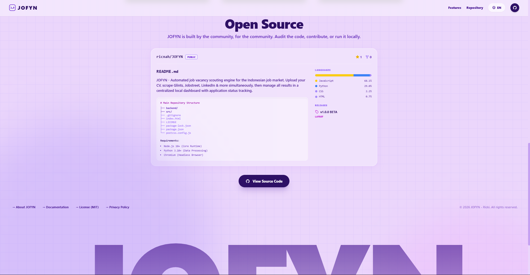530x275 pixels.
Task: Open the About JOFYN footer link
Action: (24, 207)
